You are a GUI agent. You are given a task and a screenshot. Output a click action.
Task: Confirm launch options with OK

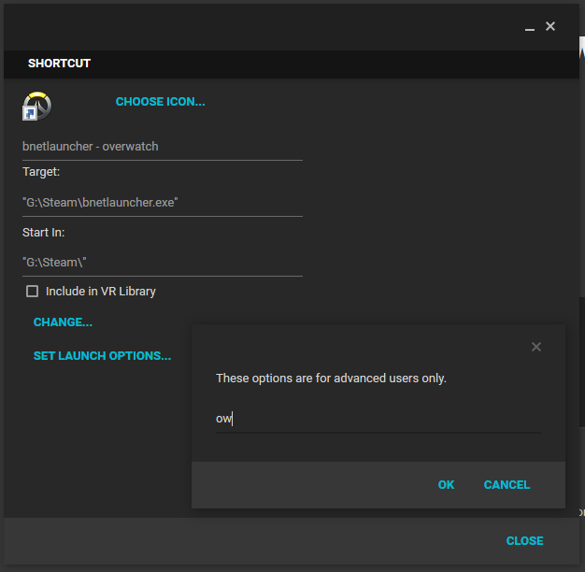tap(446, 485)
